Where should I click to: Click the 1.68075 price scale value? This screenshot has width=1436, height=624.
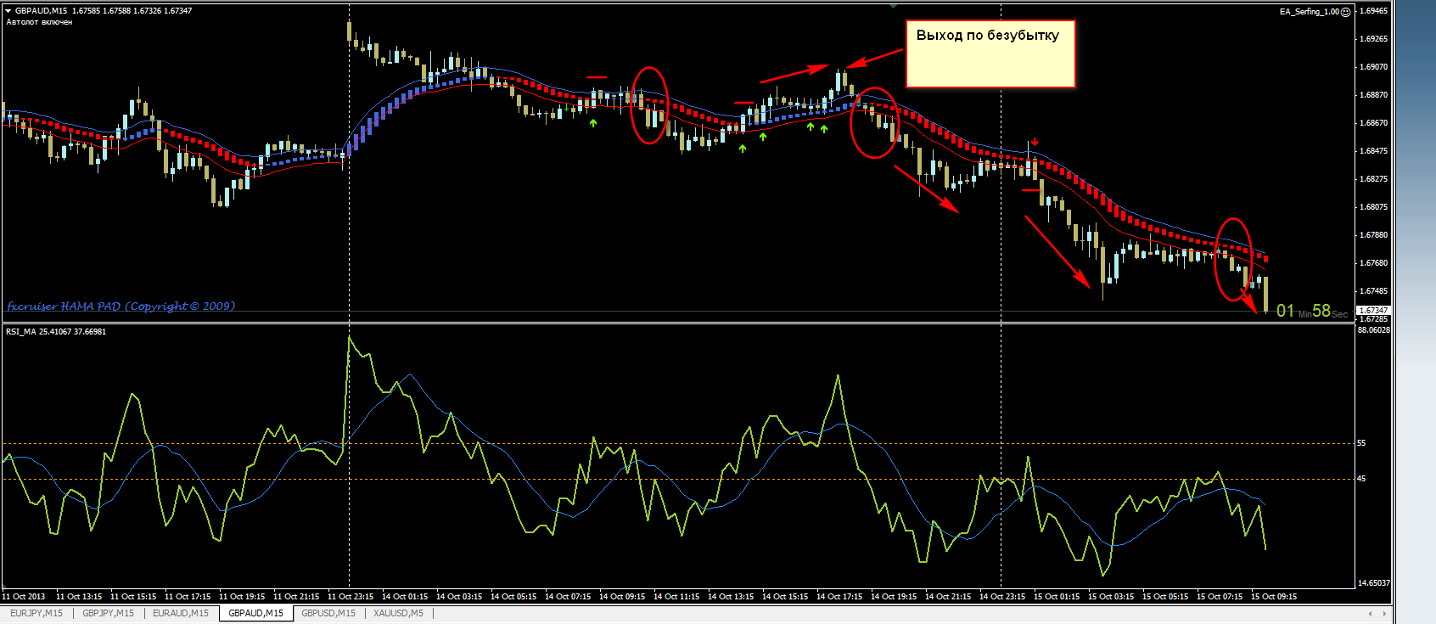pos(1374,207)
